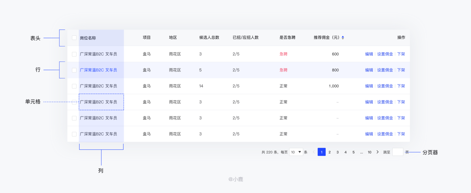
Task: Click 编辑 in the row with 1,000 commission
Action: click(369, 86)
